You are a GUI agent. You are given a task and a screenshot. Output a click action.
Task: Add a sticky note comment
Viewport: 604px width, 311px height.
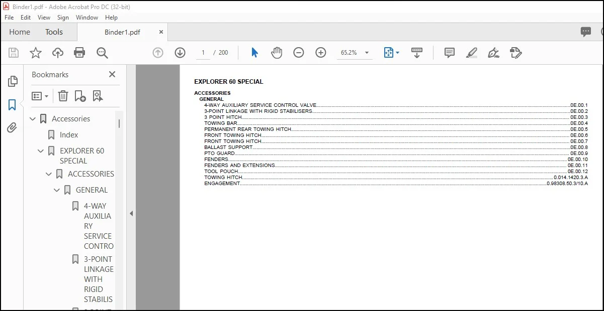click(450, 53)
